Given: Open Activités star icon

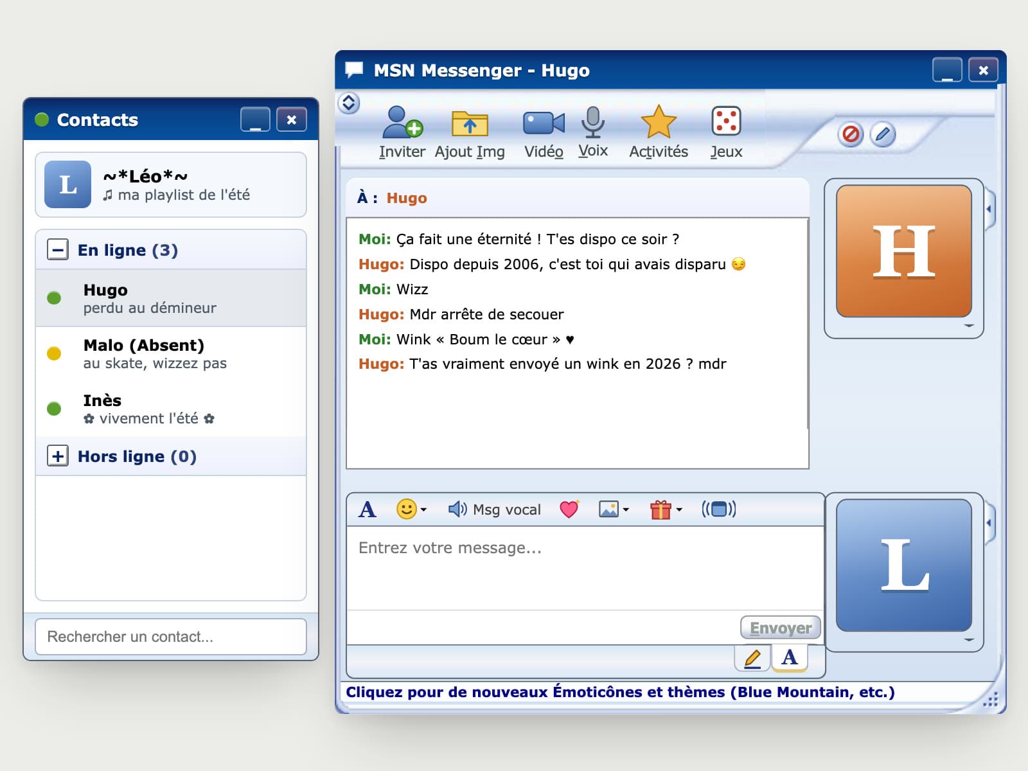Looking at the screenshot, I should (x=659, y=122).
